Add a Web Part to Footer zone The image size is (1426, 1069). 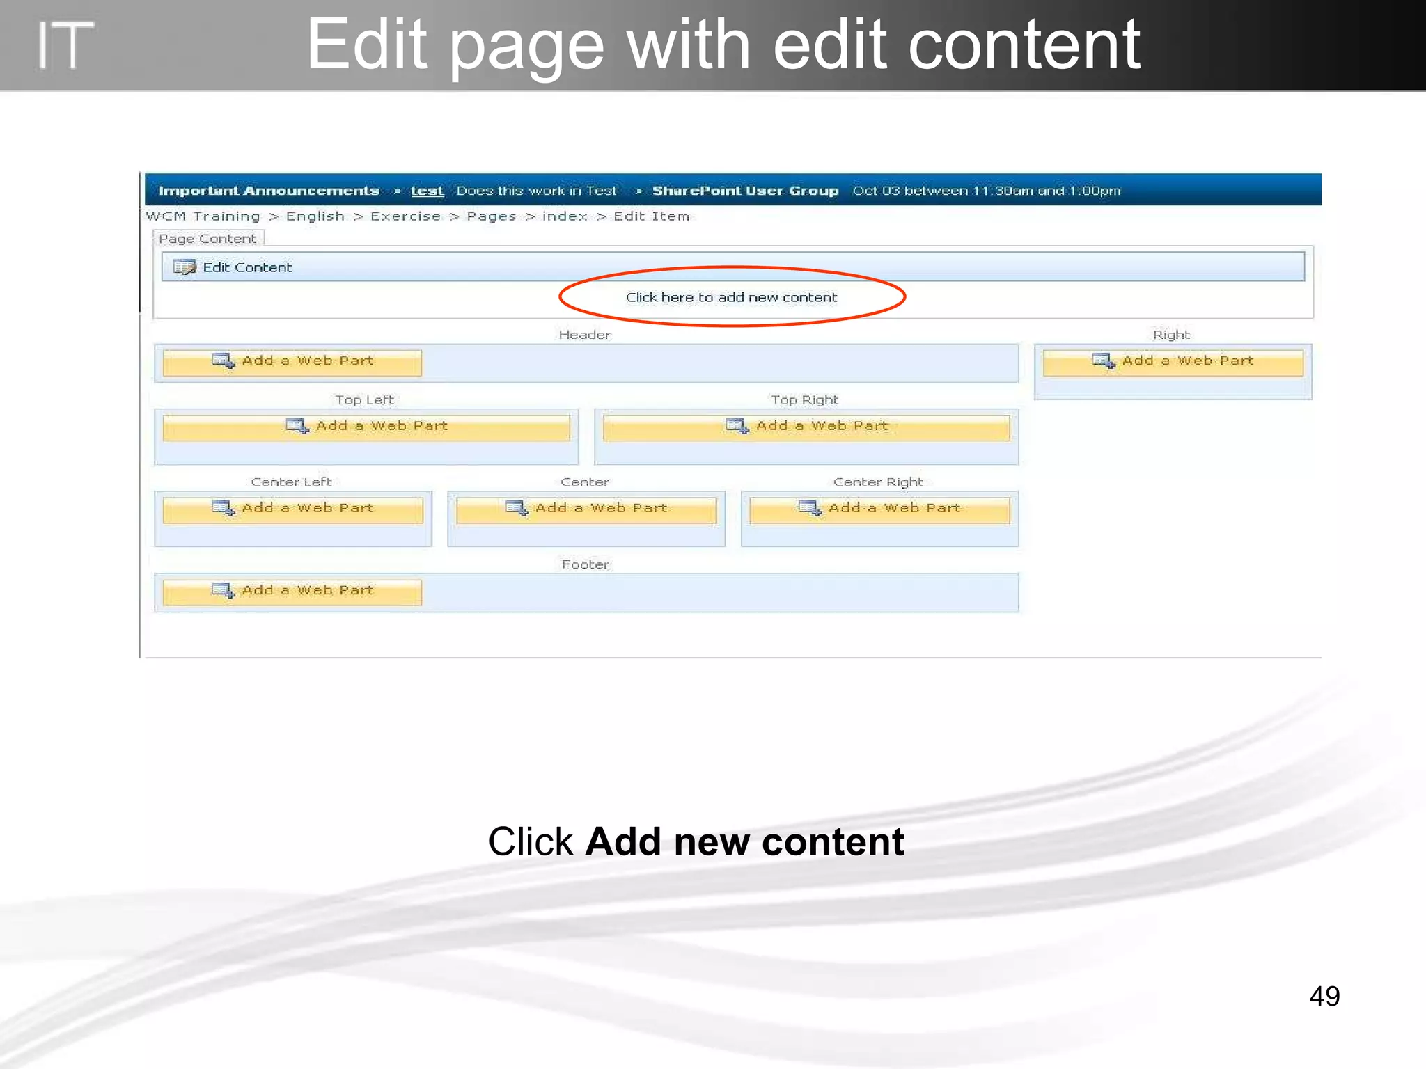(292, 592)
